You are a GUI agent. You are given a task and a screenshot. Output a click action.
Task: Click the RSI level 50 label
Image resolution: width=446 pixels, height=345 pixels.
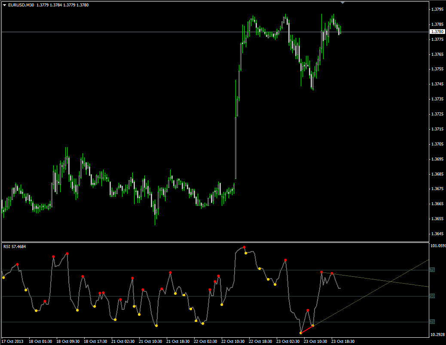432,296
